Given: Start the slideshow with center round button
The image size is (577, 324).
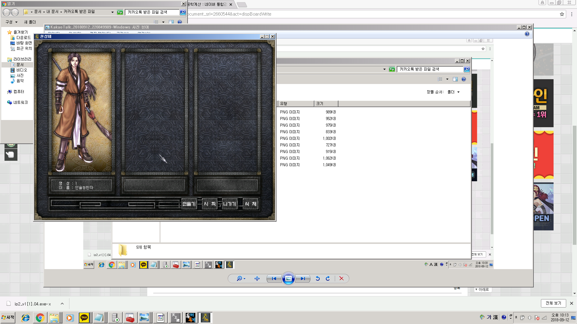Looking at the screenshot, I should coord(288,278).
